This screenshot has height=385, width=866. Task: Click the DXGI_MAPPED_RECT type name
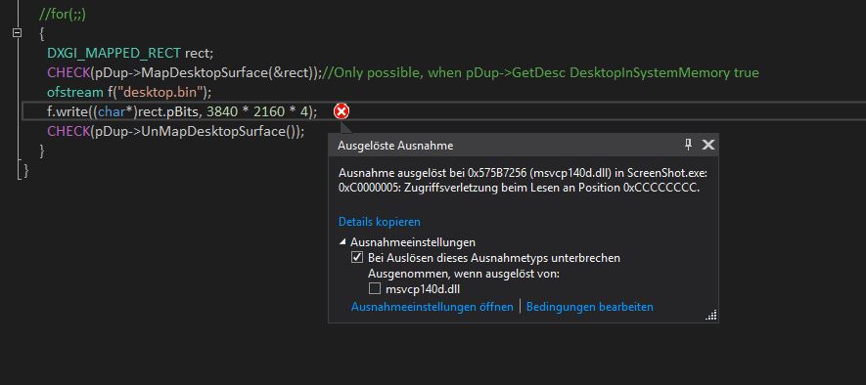114,53
